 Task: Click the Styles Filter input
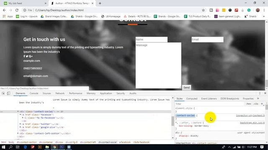(x=209, y=104)
